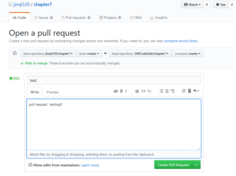Screen dimensions: 236x176
Task: Click the header text size icon in editor toolbar
Action: point(116,91)
